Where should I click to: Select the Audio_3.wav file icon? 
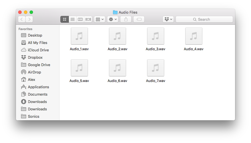pos(156,36)
